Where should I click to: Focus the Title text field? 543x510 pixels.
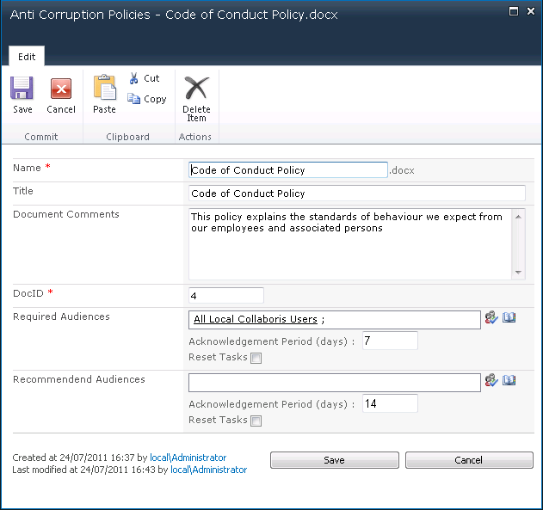coord(356,194)
